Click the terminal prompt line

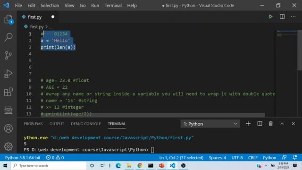(89, 150)
